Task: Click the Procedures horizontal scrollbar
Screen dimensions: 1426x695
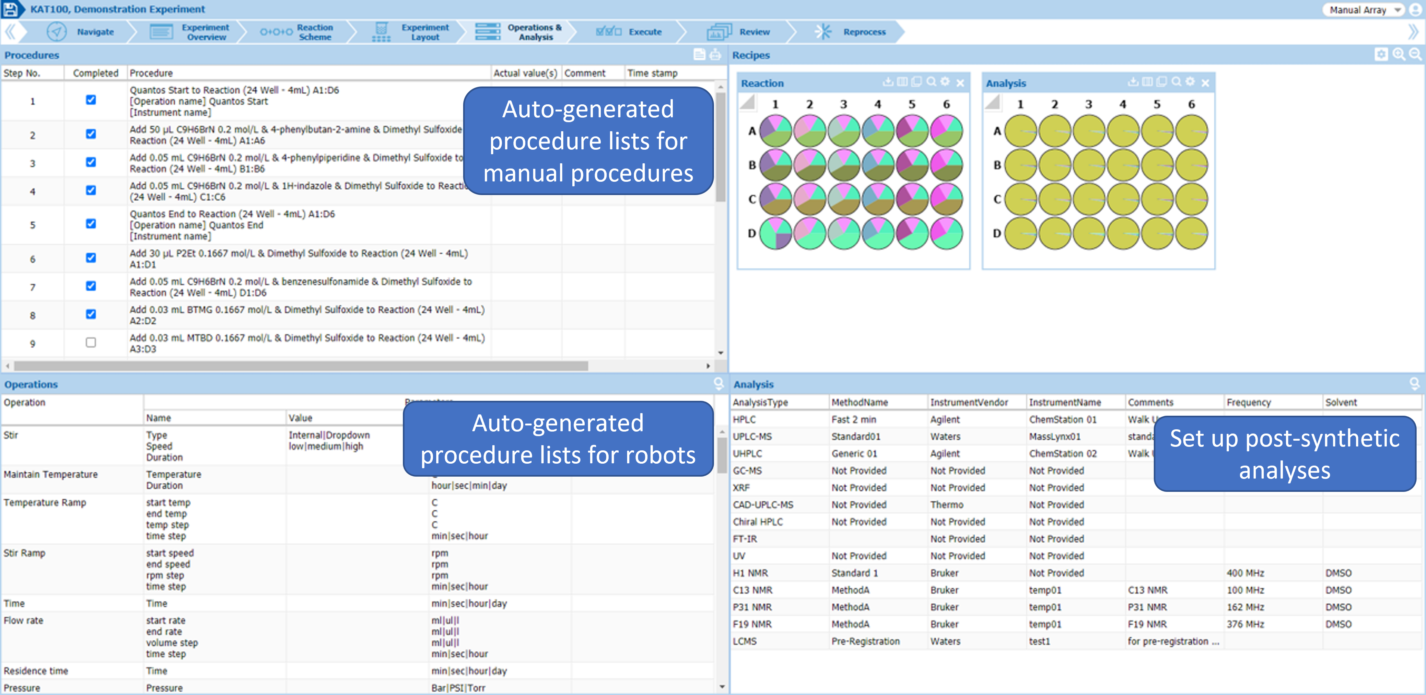Action: tap(300, 366)
